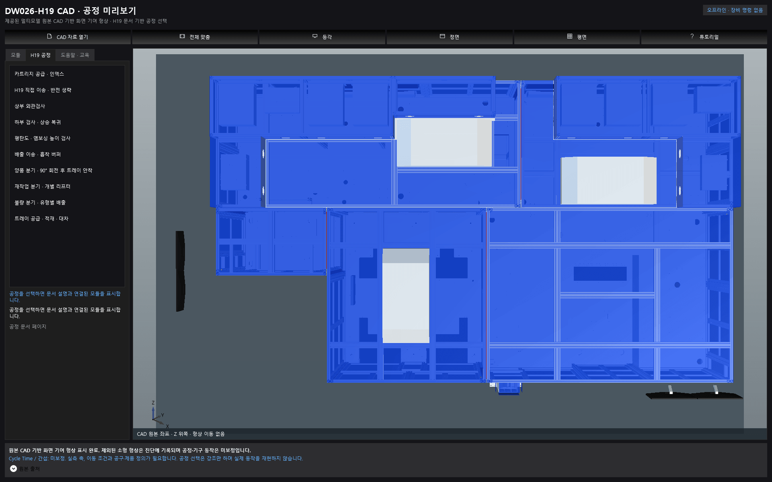Click the 오프라인 · 장비 명령 없음 status badge
772x482 pixels.
[x=735, y=10]
